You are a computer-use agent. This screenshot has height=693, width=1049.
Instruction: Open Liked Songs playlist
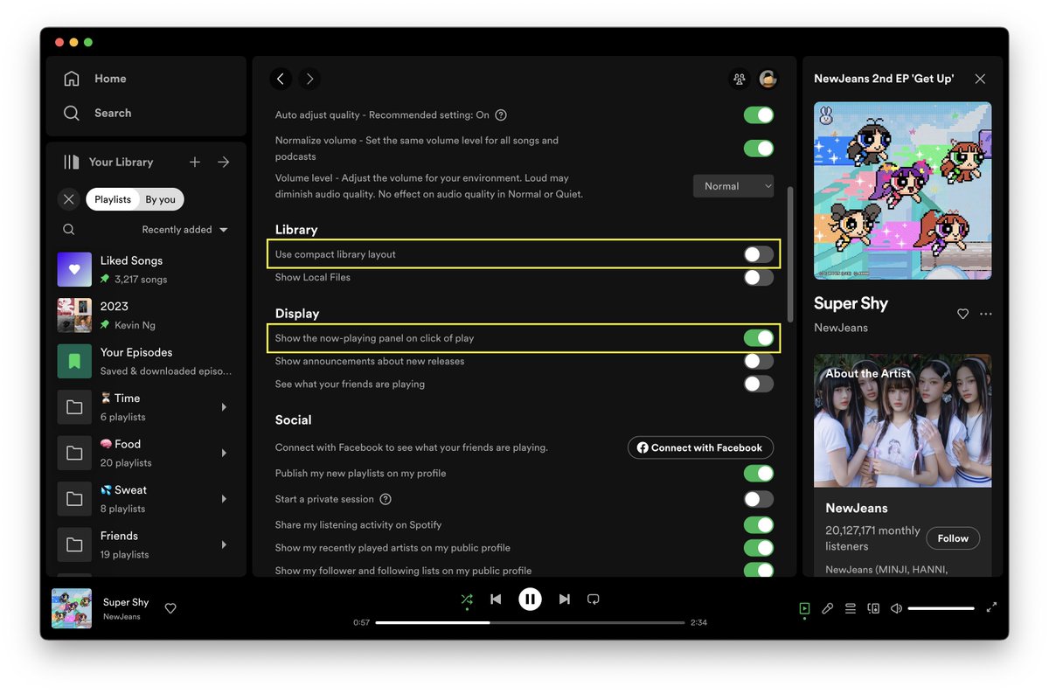tap(146, 269)
